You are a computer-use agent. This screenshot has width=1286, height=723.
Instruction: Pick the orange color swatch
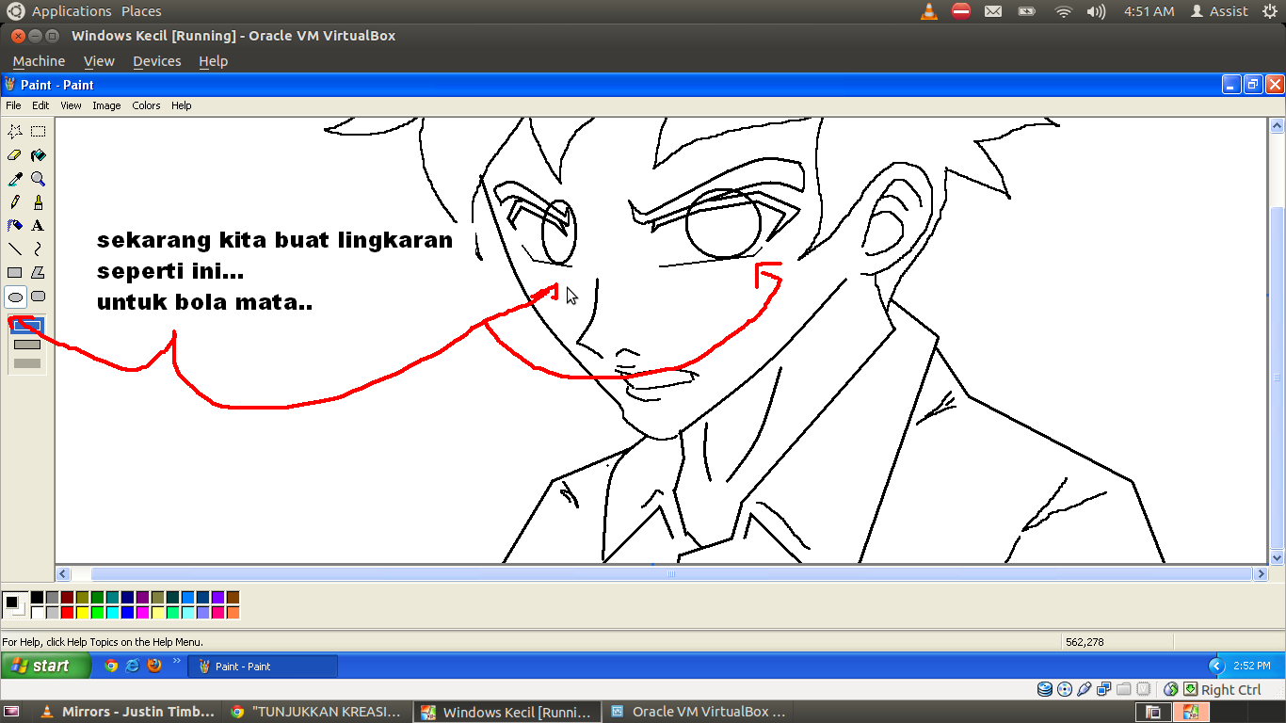pos(233,613)
